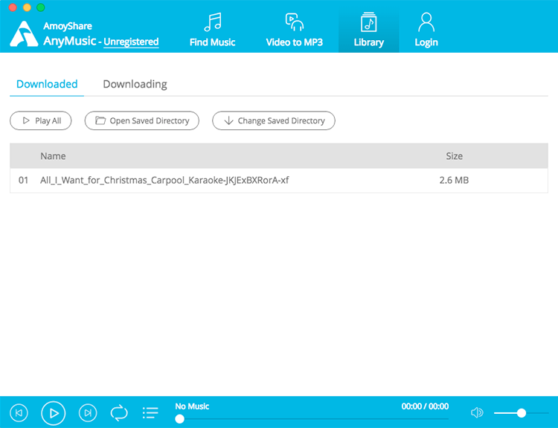The height and width of the screenshot is (428, 558).
Task: Click the No Music track label
Action: 192,406
